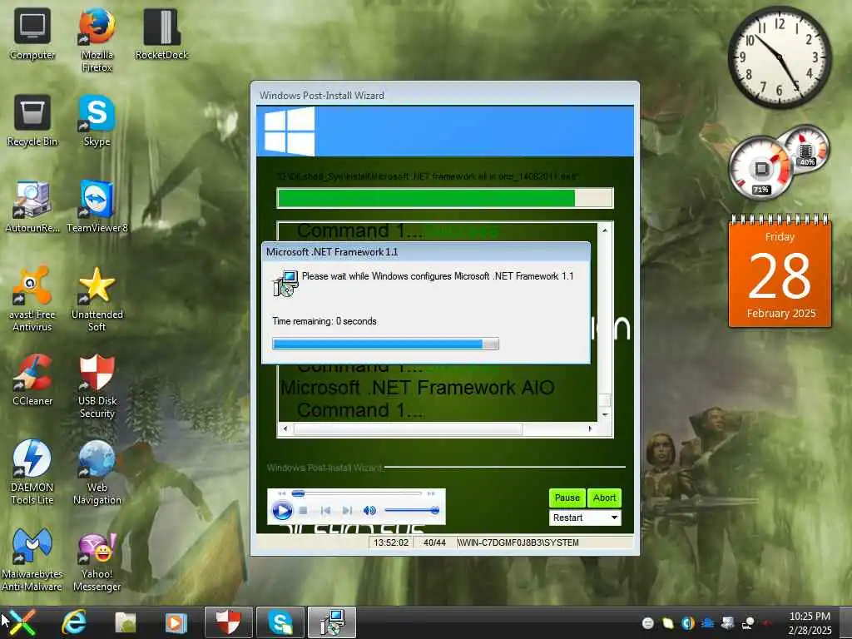Skip to next track in media player
This screenshot has height=639, width=852.
(x=347, y=511)
